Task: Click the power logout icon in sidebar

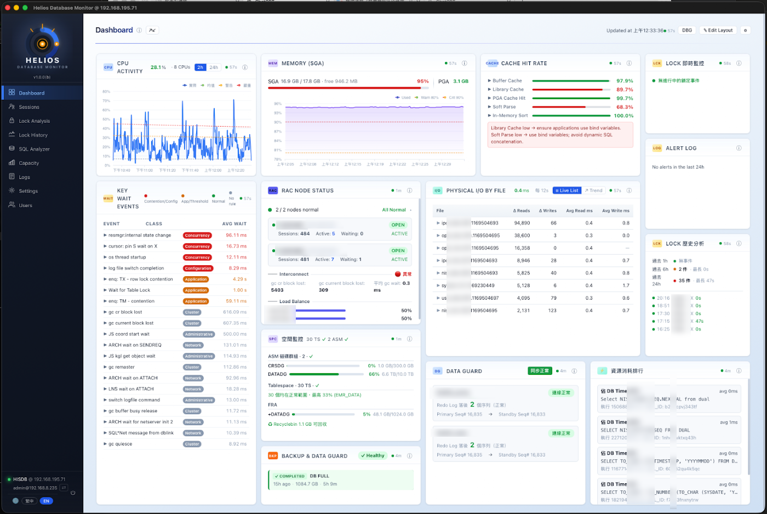Action: (x=73, y=493)
